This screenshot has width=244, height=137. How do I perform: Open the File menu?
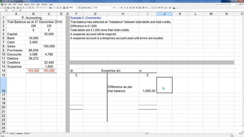tap(5, 4)
